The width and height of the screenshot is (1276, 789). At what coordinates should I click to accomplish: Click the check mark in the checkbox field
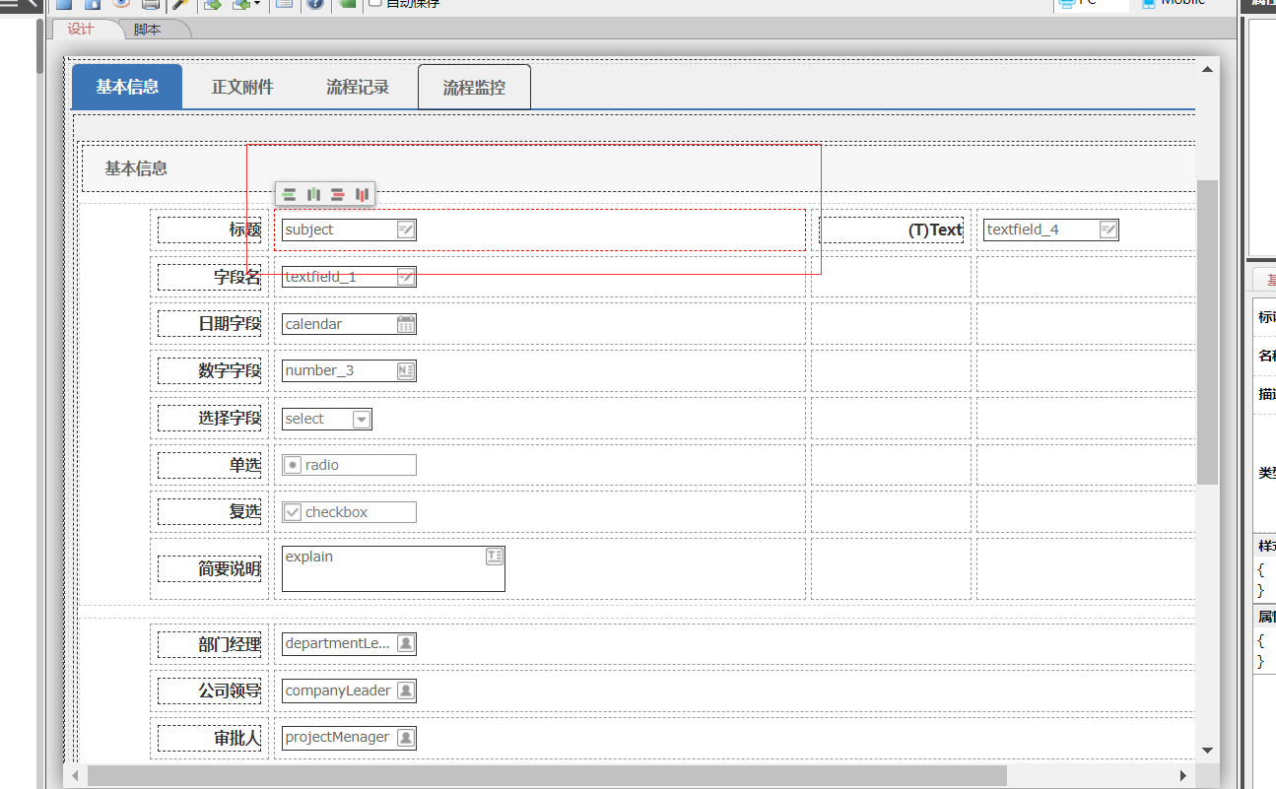pos(293,512)
